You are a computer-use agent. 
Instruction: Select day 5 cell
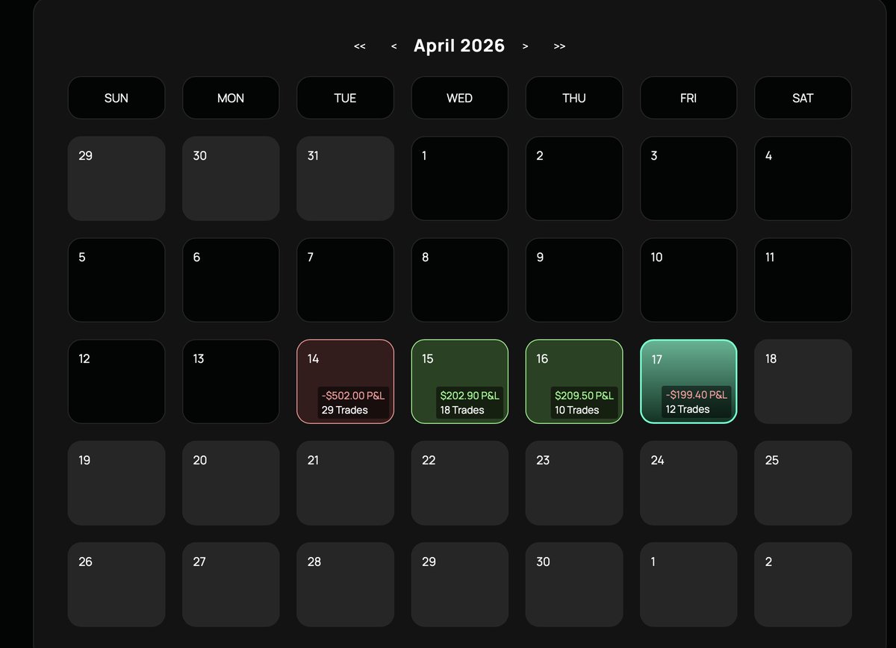pyautogui.click(x=116, y=280)
